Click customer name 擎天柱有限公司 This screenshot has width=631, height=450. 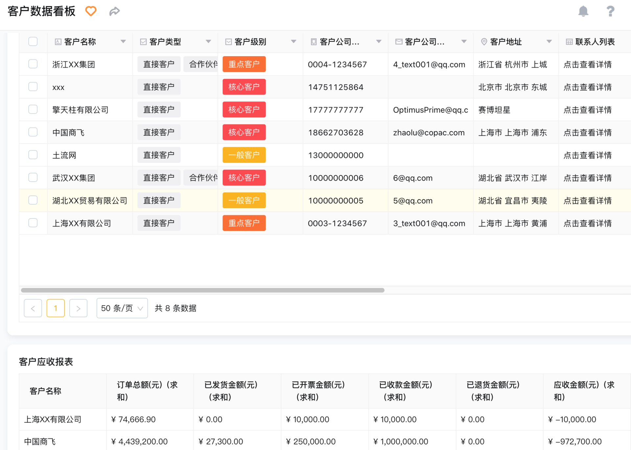[80, 110]
